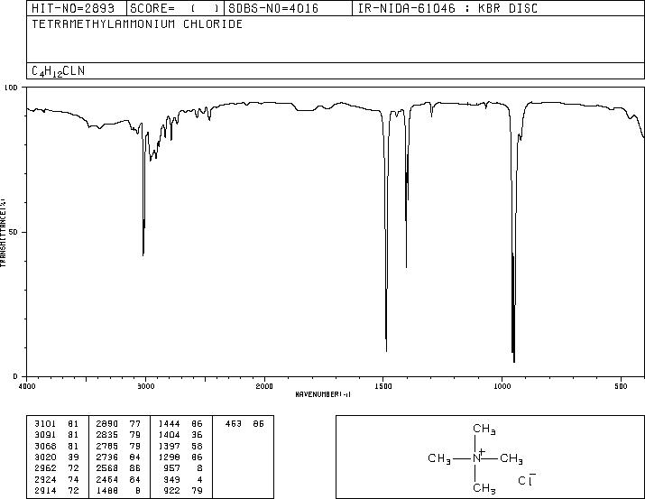Click the 4000 wavenumber axis label

(x=27, y=386)
